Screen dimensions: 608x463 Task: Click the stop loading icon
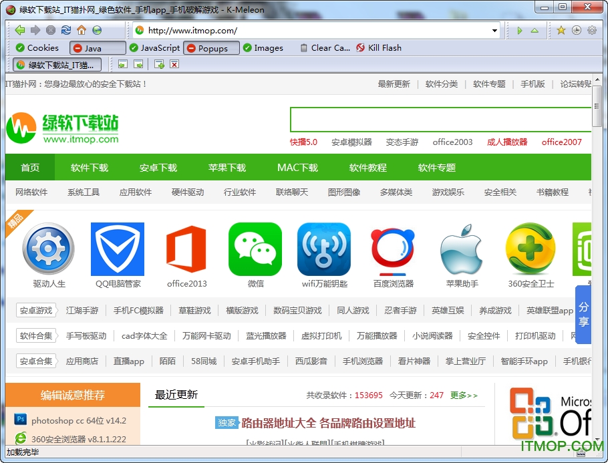pyautogui.click(x=51, y=30)
